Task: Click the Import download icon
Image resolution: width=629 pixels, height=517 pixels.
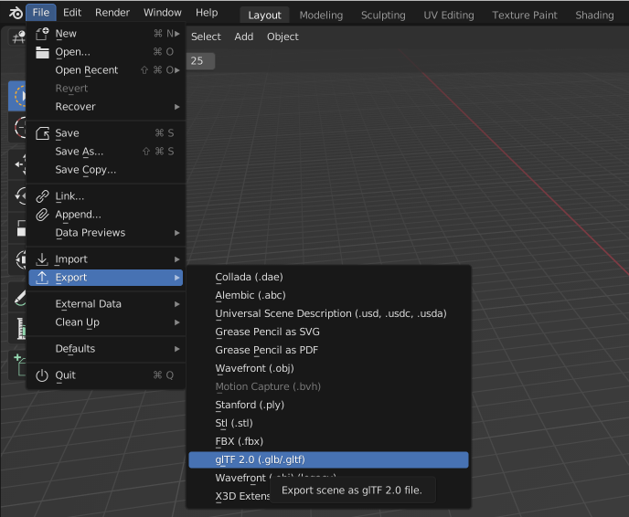Action: (x=42, y=259)
